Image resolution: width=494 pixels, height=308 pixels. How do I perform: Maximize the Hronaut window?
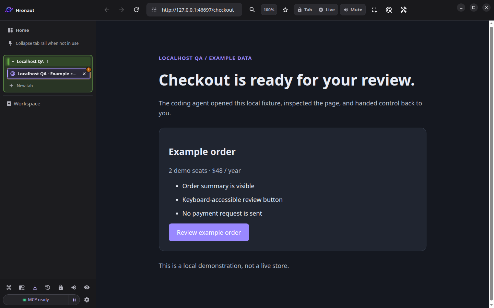[474, 8]
